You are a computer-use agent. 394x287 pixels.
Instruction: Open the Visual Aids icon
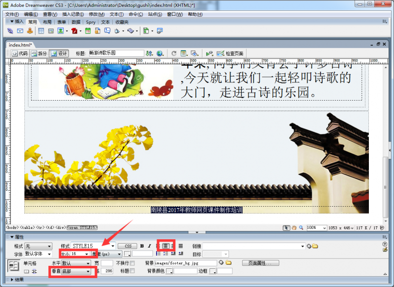click(x=194, y=53)
